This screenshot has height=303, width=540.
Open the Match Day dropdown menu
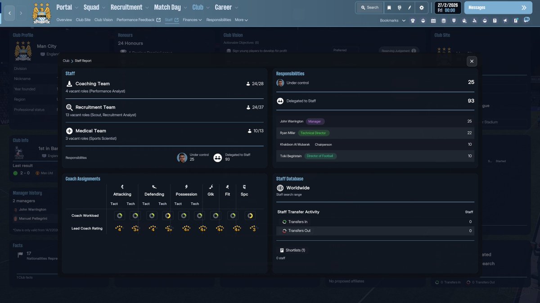pyautogui.click(x=171, y=7)
